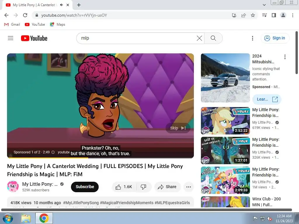
Task: Open the tab search dropdown arrow
Action: tap(264, 5)
